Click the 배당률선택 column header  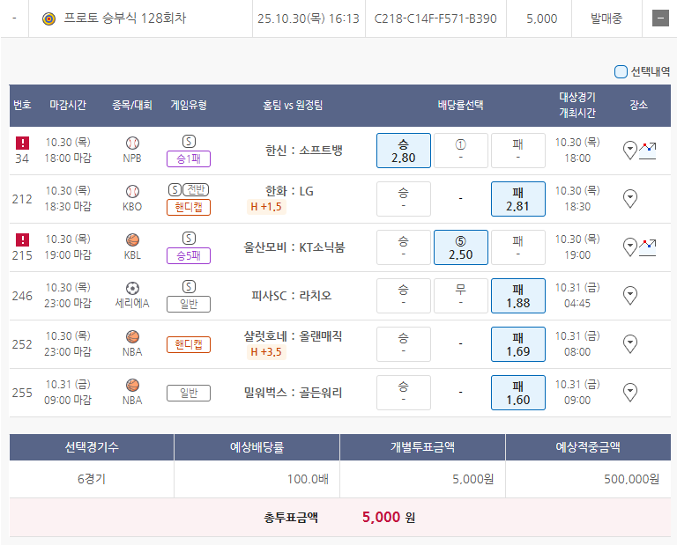tap(460, 105)
